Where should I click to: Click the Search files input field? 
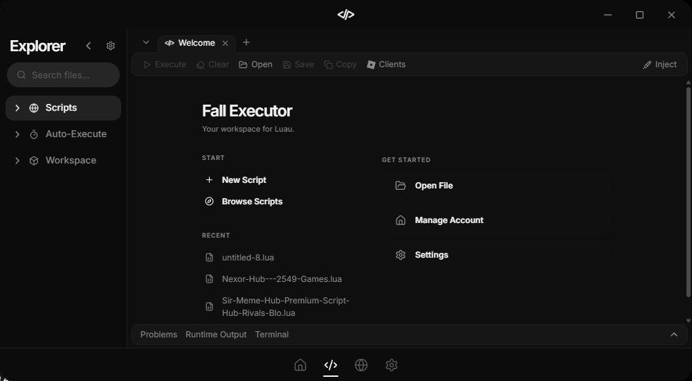(63, 75)
